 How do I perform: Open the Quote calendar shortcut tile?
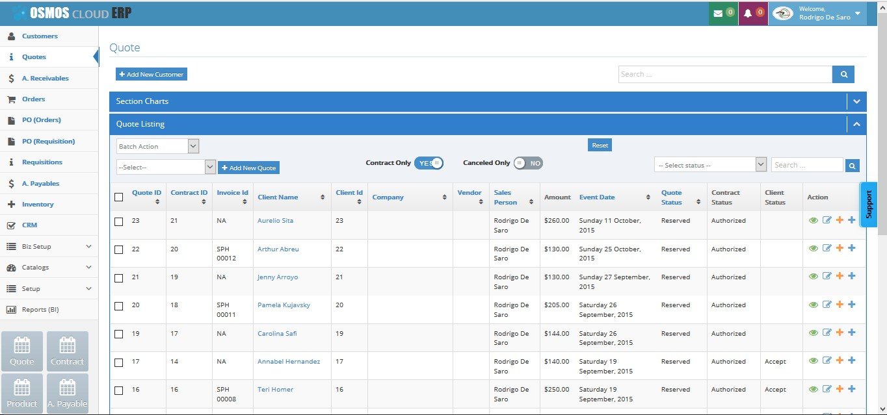[22, 351]
